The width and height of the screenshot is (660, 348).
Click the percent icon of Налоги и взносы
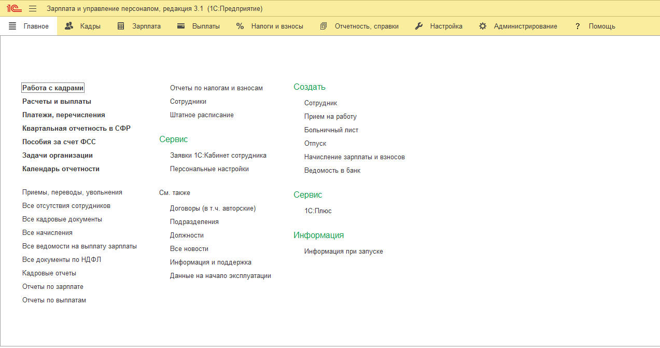point(240,26)
